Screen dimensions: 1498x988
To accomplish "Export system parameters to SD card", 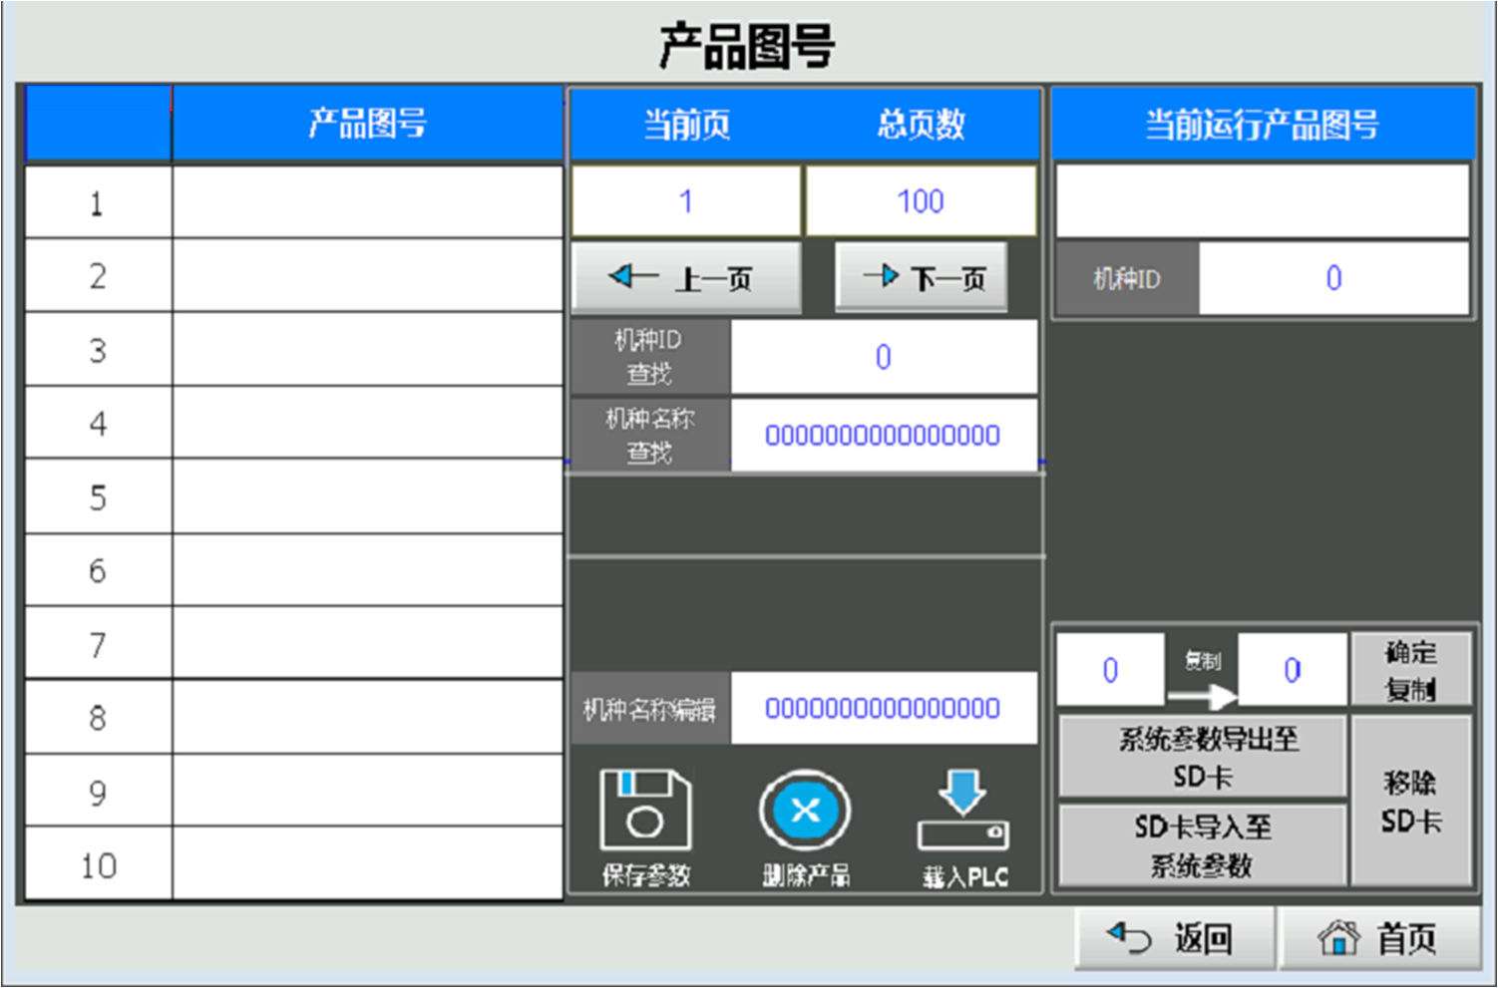I will click(1203, 757).
